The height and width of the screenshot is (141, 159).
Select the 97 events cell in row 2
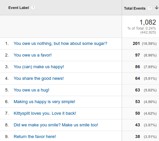click(x=137, y=55)
